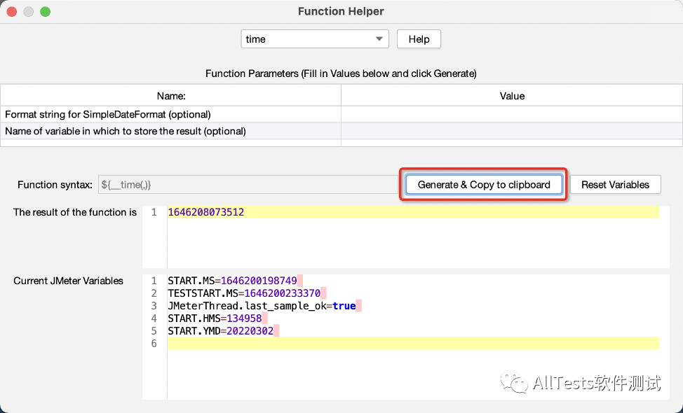The image size is (683, 413).
Task: Minimize the Function Helper window
Action: 28,12
